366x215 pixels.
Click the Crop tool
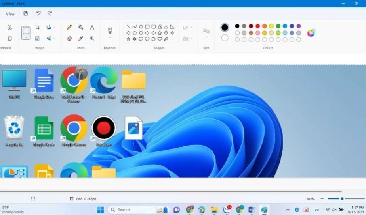click(x=37, y=27)
